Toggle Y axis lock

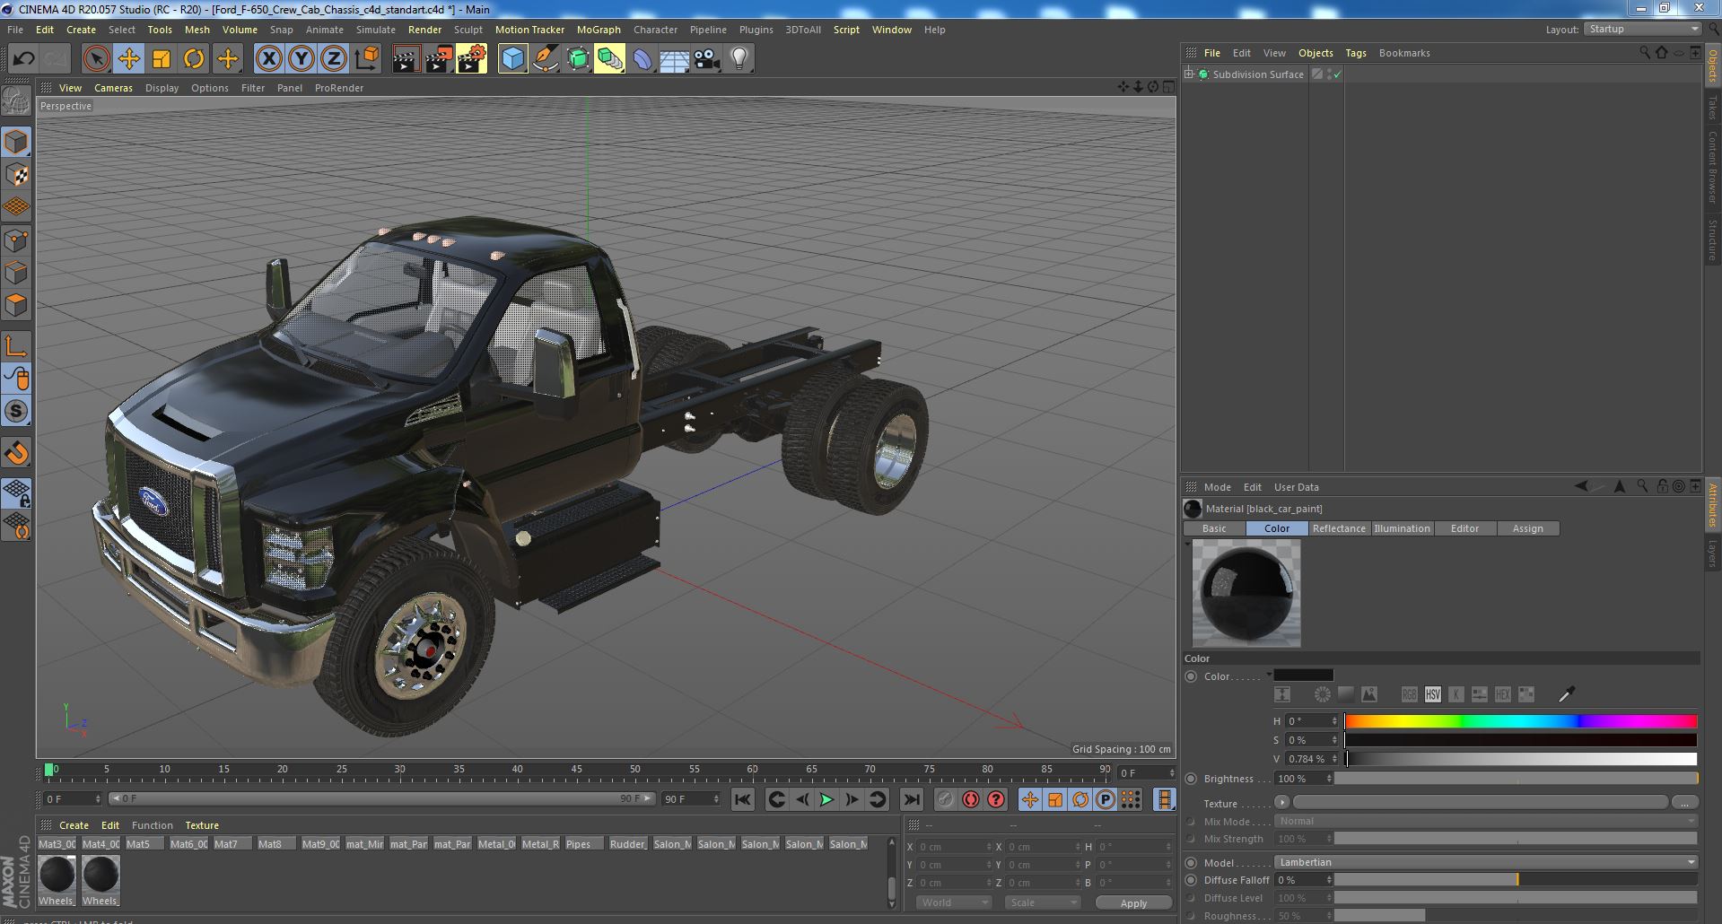(x=302, y=59)
